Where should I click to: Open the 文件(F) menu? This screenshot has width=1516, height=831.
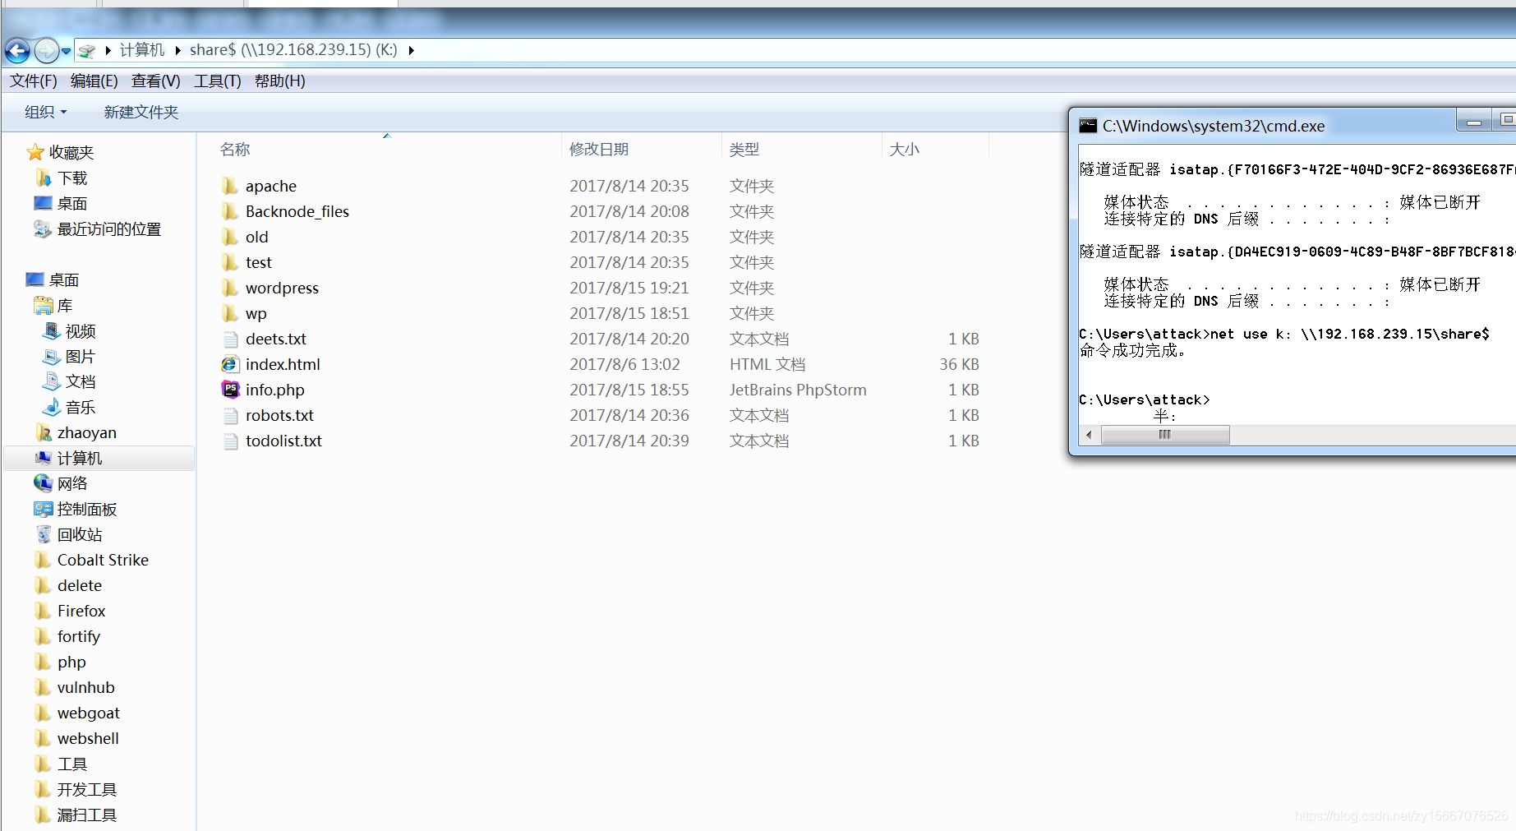34,81
